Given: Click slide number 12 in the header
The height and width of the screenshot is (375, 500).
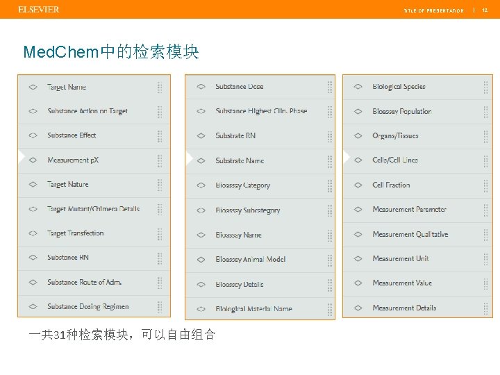Looking at the screenshot, I should tap(485, 10).
